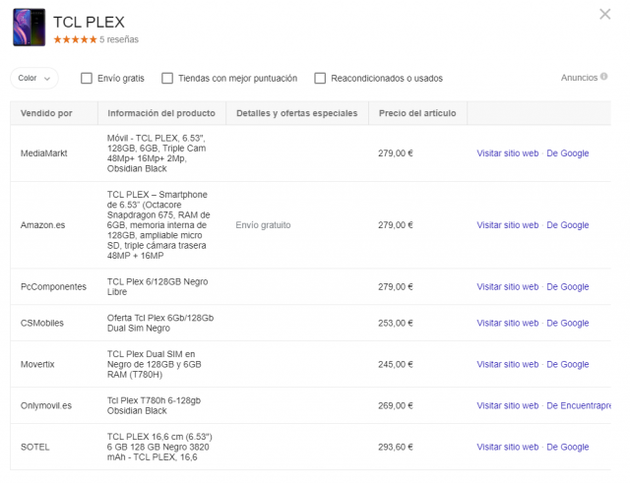Viewport: 630px width, 483px height.
Task: Sort by Precio del artículo column header
Action: pyautogui.click(x=417, y=113)
